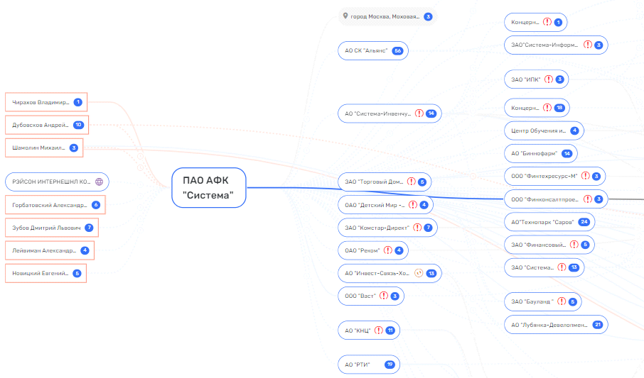The height and width of the screenshot is (378, 644).
Task: Click the warning icon on ООО "Васт"
Action: tap(384, 296)
